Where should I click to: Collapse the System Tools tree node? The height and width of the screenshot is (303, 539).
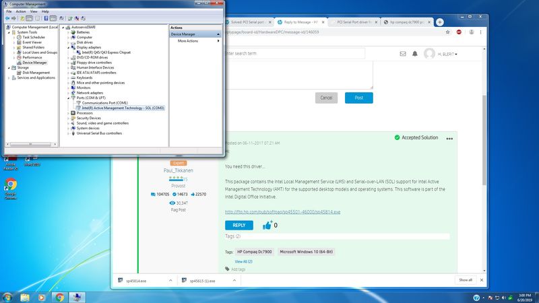click(9, 32)
